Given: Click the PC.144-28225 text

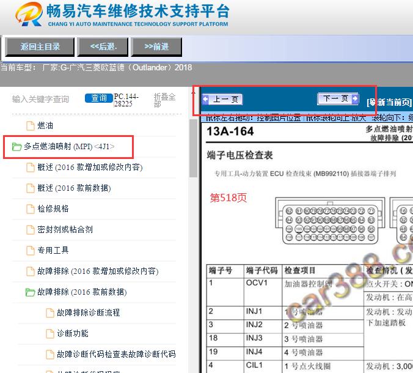Looking at the screenshot, I should pyautogui.click(x=126, y=100).
